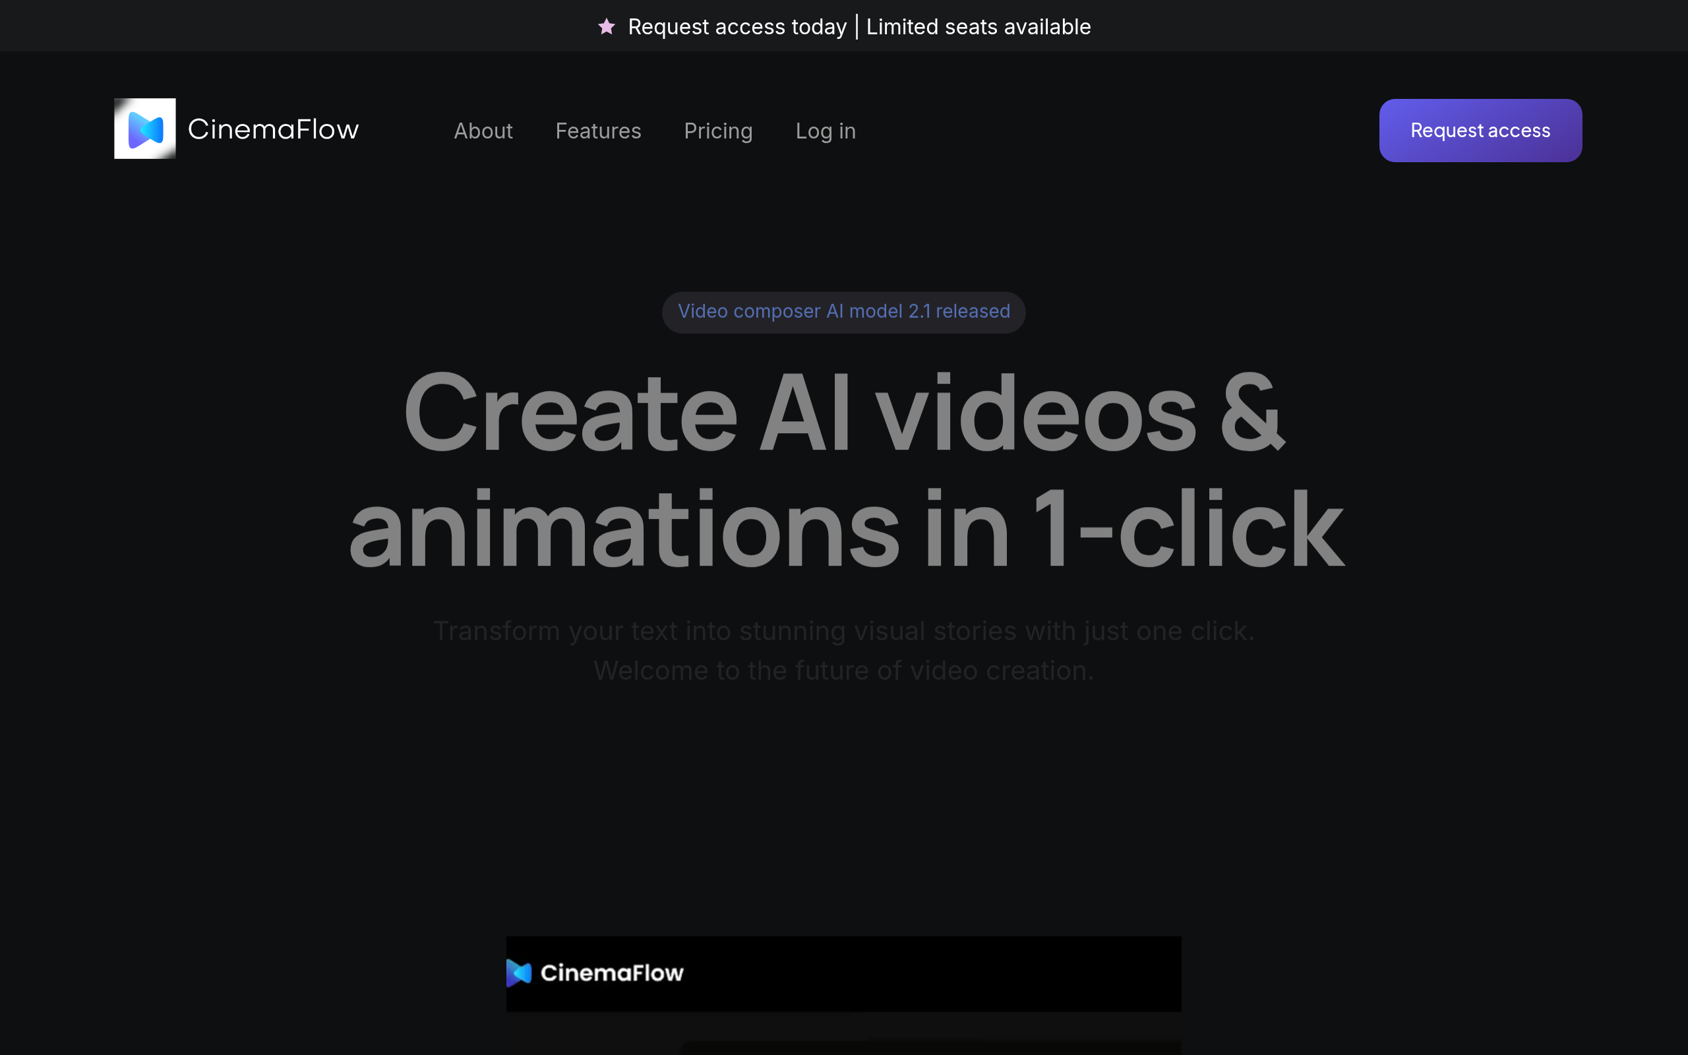Click the Request access button

[x=1480, y=131]
